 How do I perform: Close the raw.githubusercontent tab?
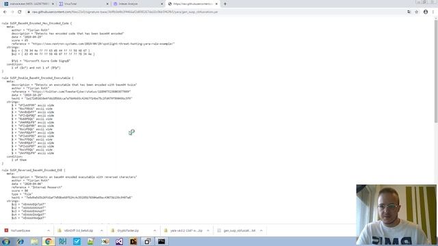click(x=216, y=4)
